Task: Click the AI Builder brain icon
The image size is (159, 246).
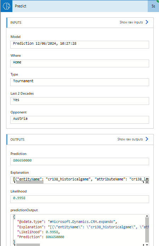Action: [x=6, y=6]
